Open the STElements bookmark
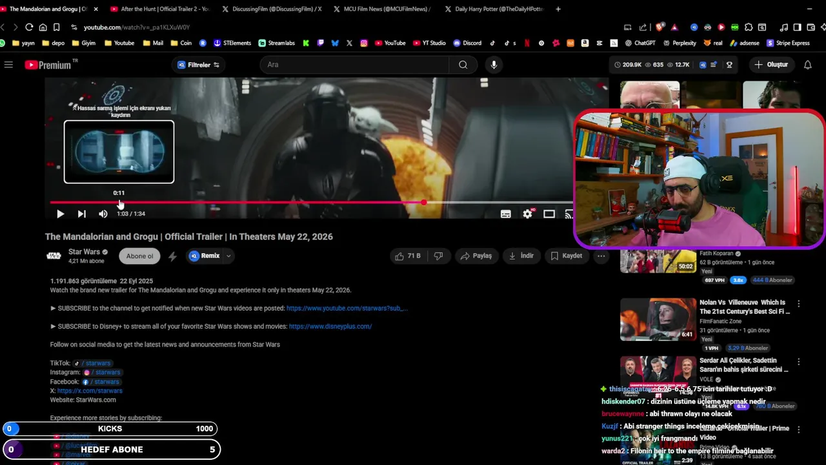 point(232,43)
